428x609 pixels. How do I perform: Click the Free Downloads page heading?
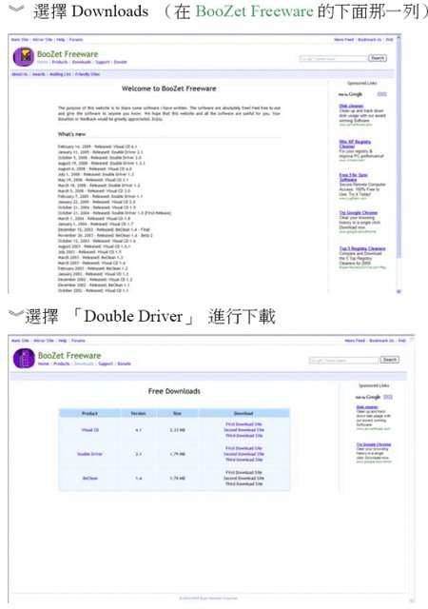point(174,391)
